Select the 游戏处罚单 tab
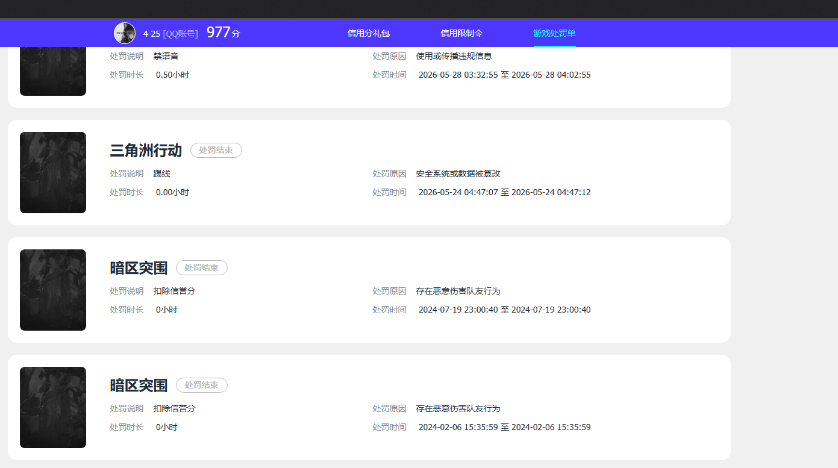This screenshot has width=838, height=468. coord(554,33)
